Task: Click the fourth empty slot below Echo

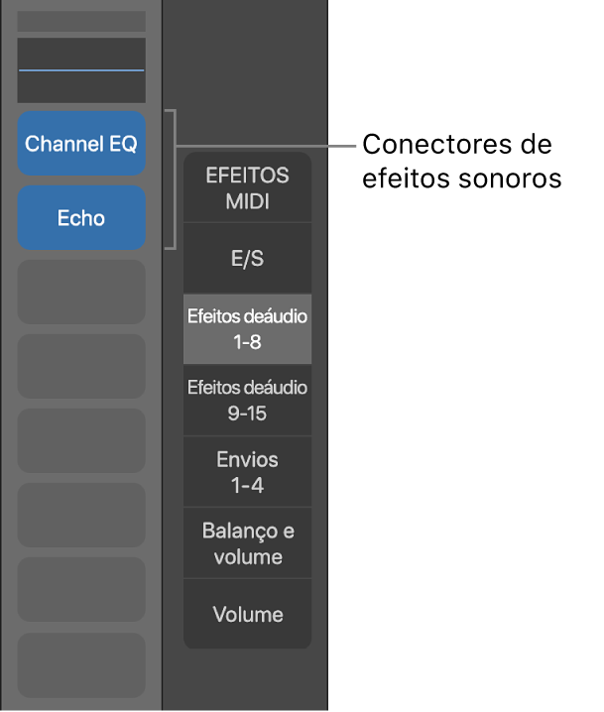Action: click(81, 515)
